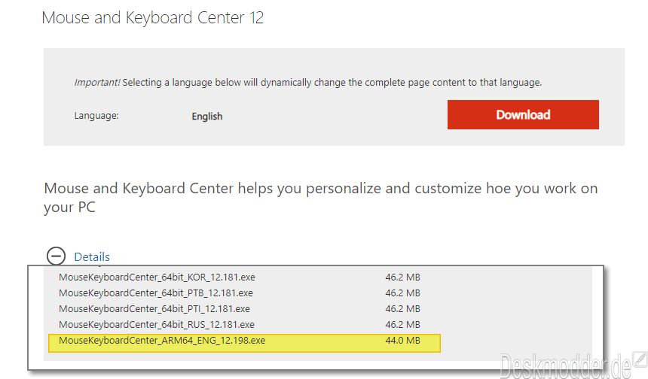
Task: Click the 46.2 MB size for PTB file
Action: pos(402,293)
